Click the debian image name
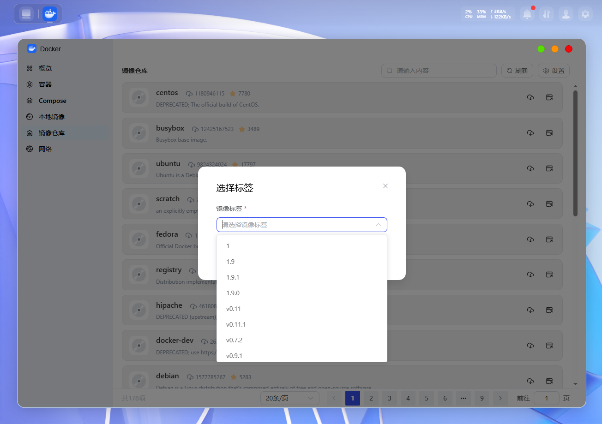The image size is (602, 424). (168, 376)
